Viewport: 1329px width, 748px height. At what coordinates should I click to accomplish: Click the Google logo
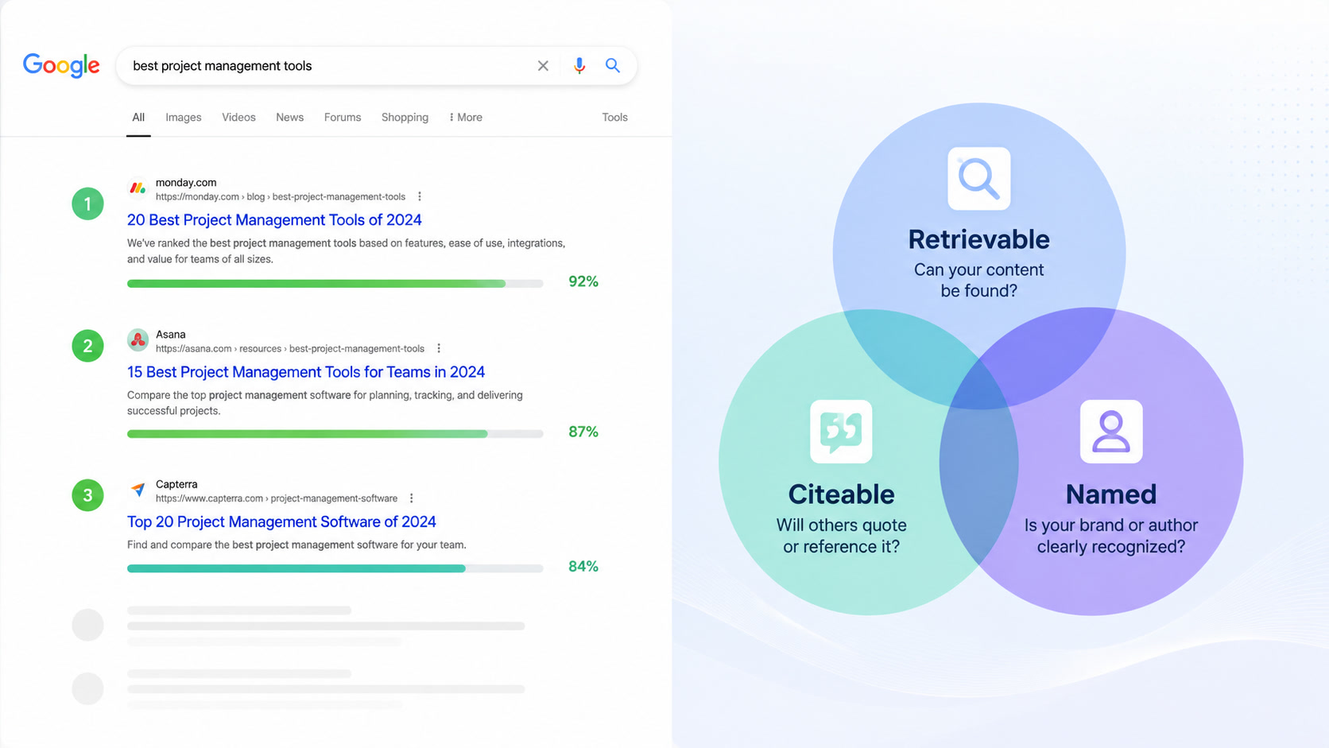click(x=61, y=66)
